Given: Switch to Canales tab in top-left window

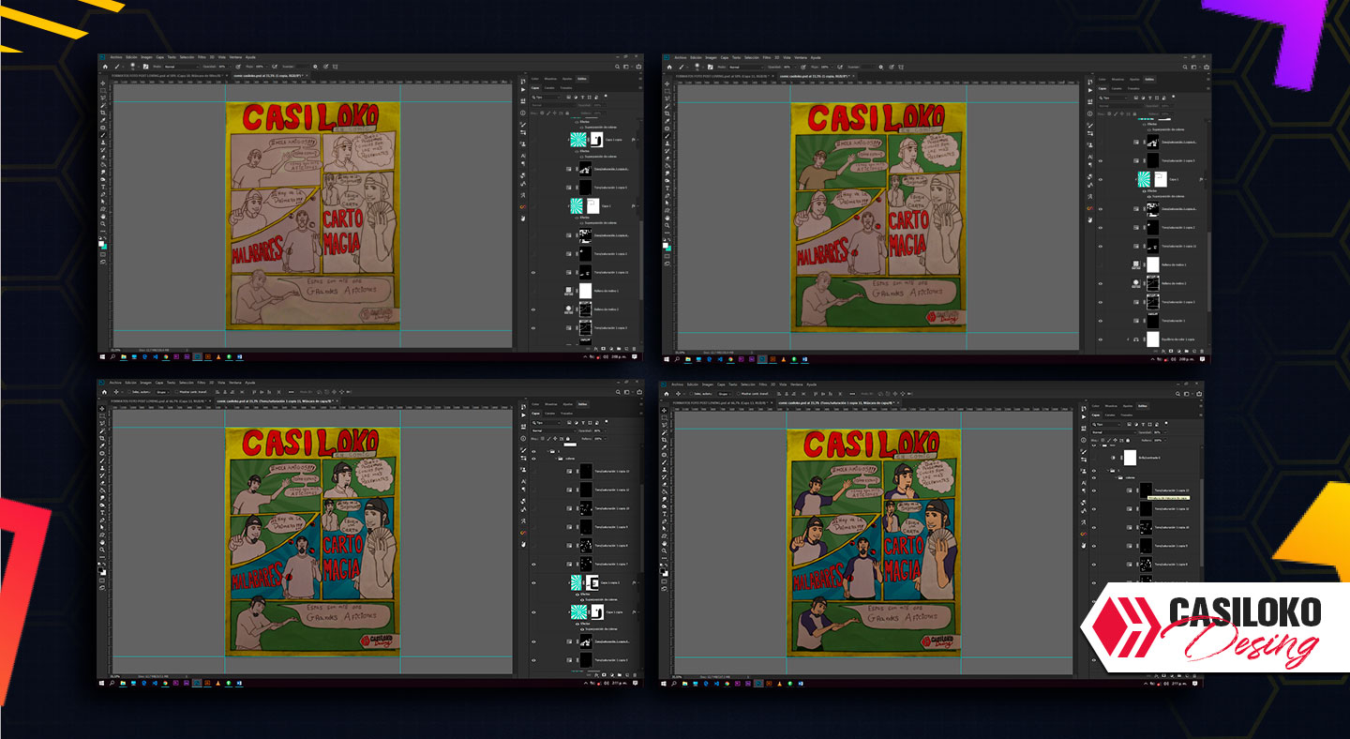Looking at the screenshot, I should 549,88.
